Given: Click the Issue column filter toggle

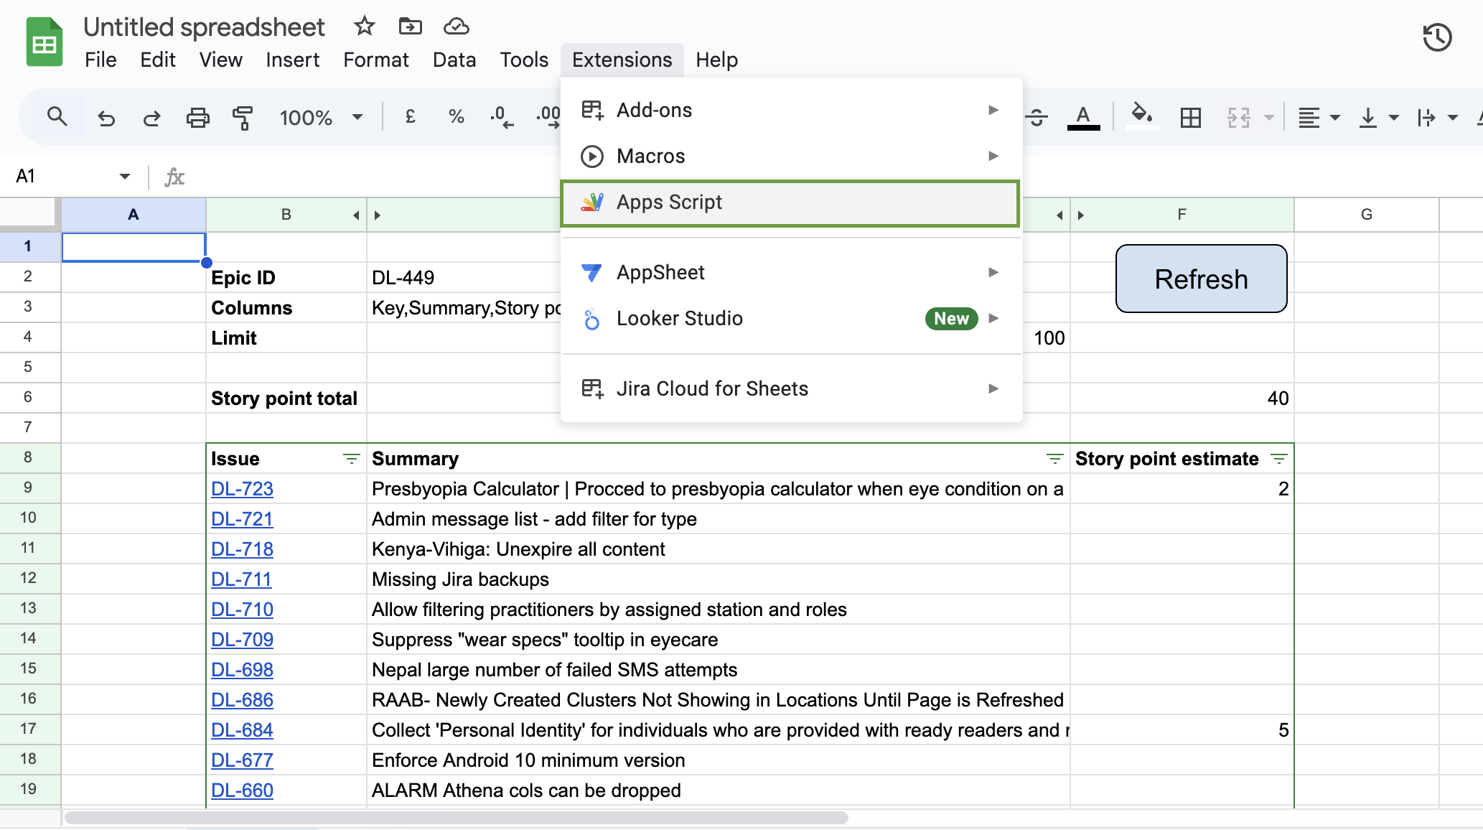Looking at the screenshot, I should click(352, 458).
